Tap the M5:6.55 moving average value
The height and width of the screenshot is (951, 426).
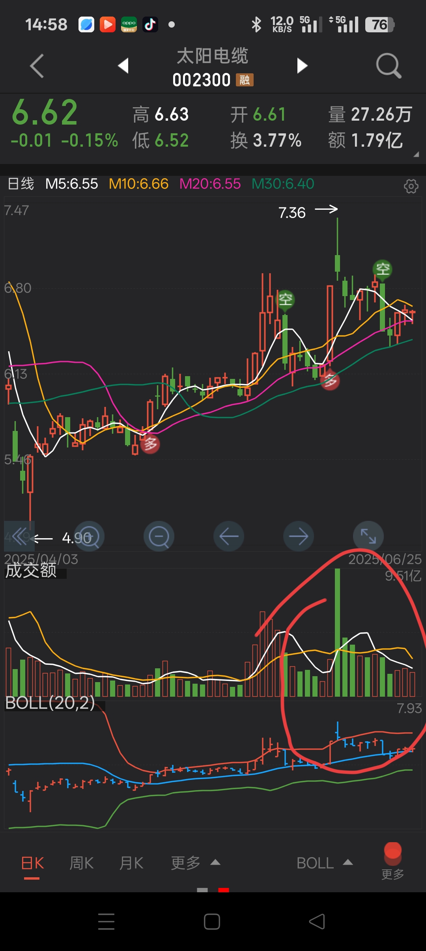coord(71,184)
